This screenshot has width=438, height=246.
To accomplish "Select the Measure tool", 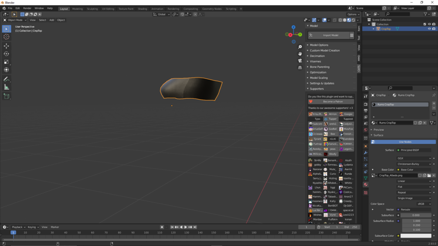I will click(x=7, y=88).
